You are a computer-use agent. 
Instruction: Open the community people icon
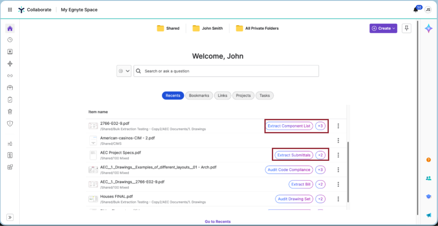point(428,178)
